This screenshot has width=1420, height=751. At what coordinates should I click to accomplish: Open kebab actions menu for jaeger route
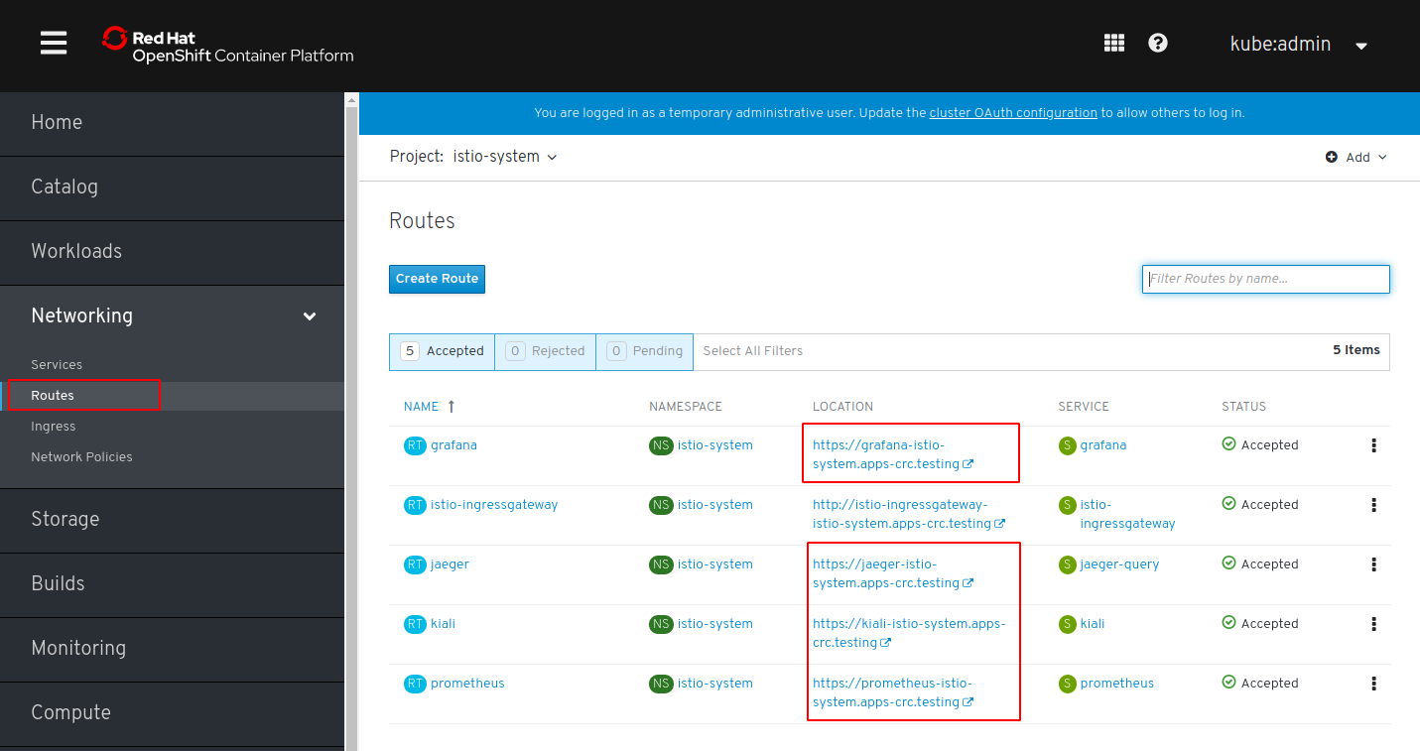(x=1373, y=564)
